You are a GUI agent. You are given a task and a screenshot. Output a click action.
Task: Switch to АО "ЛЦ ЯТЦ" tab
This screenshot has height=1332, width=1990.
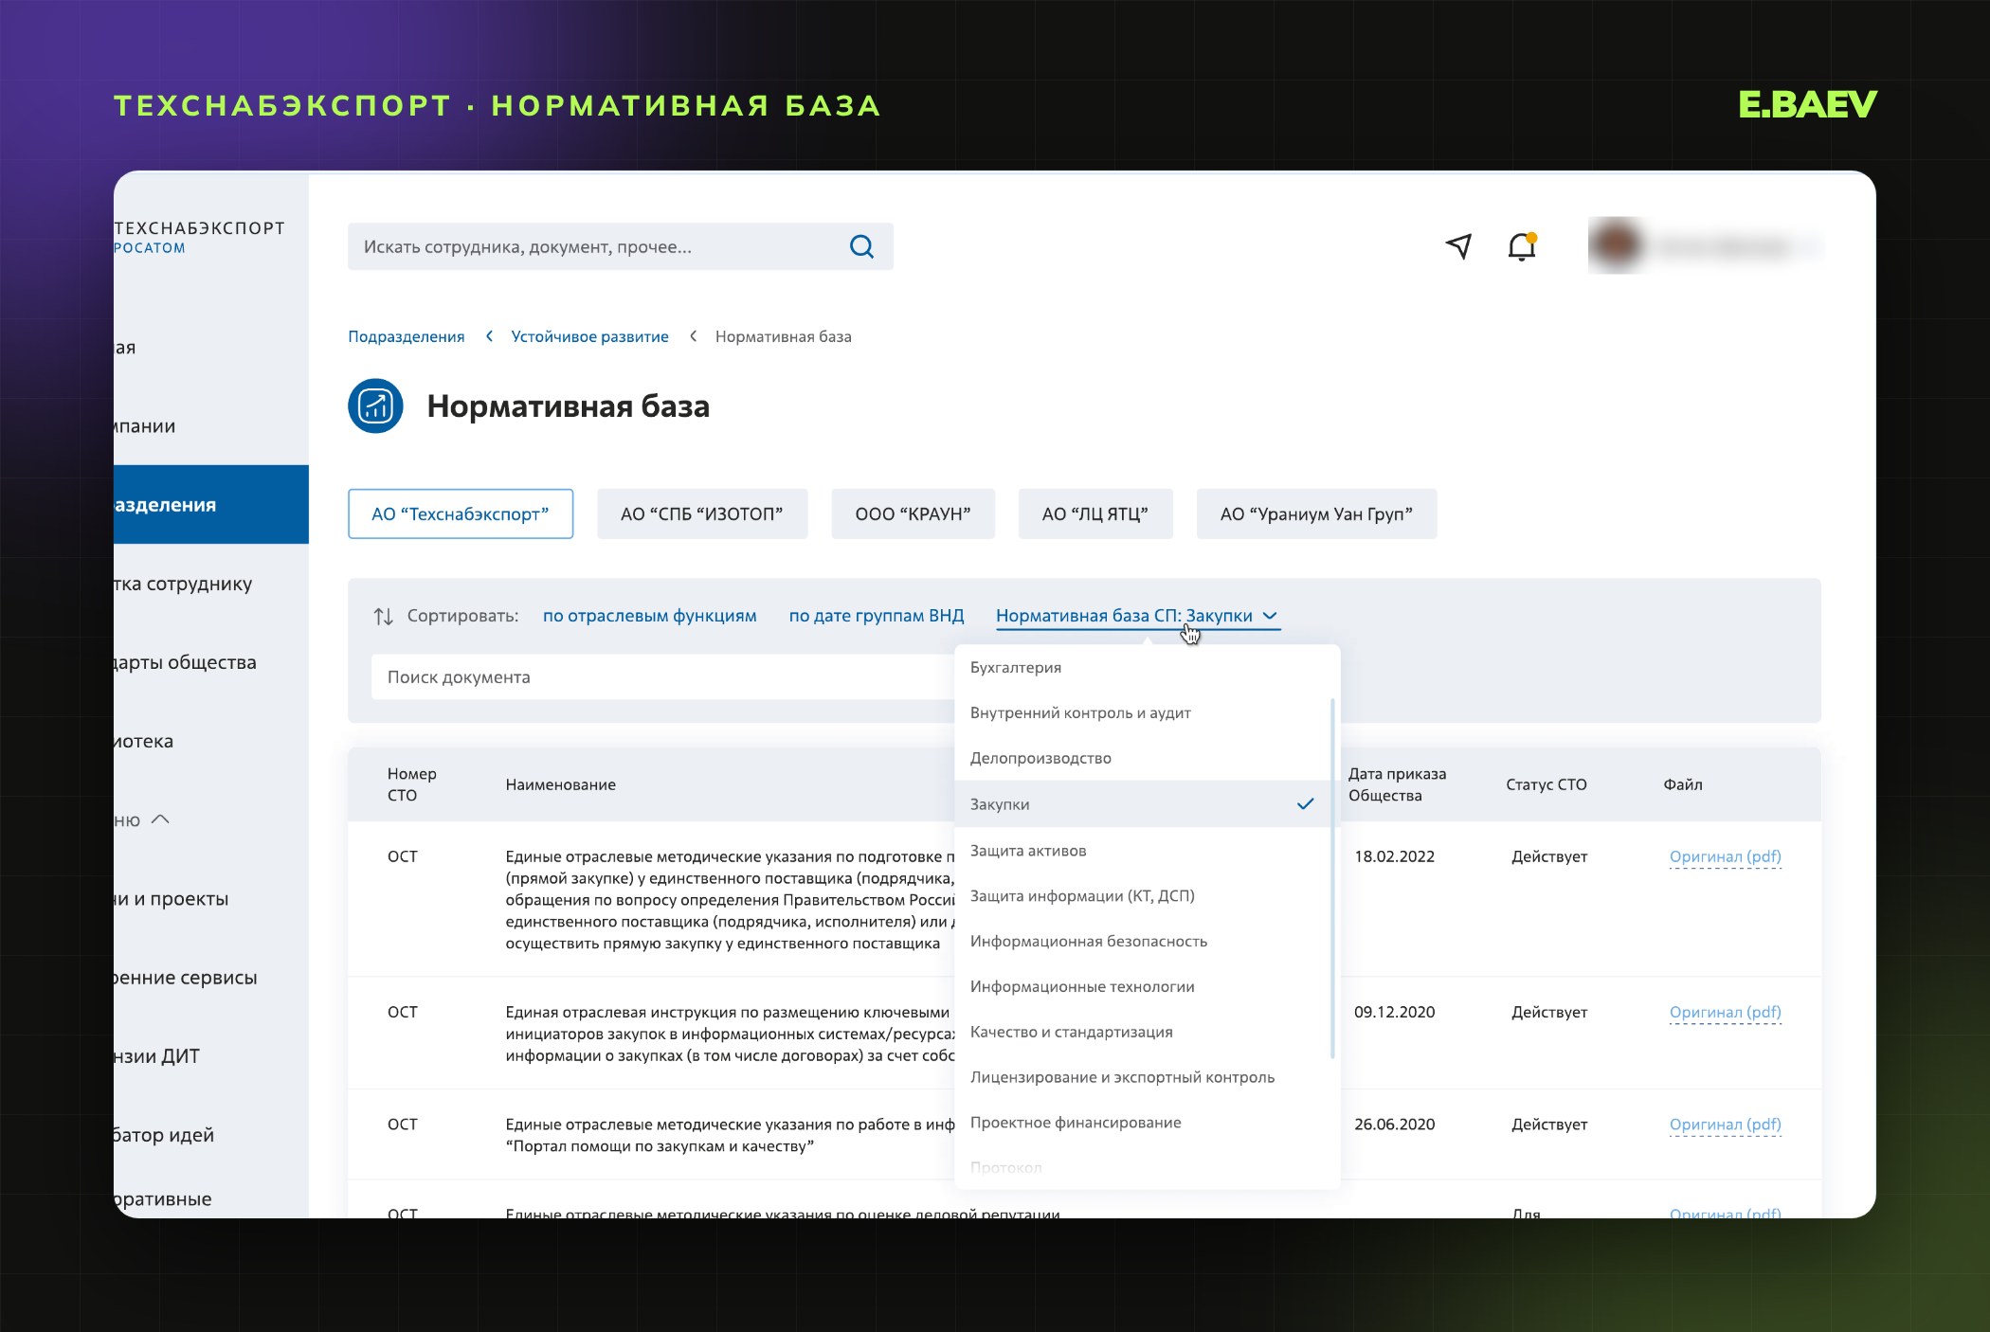(x=1095, y=513)
